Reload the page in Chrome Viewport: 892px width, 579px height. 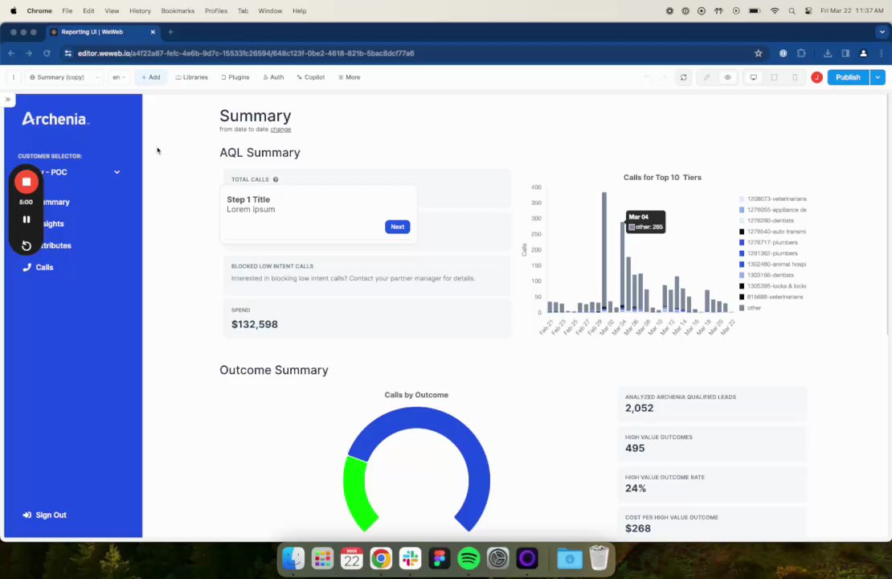tap(47, 53)
